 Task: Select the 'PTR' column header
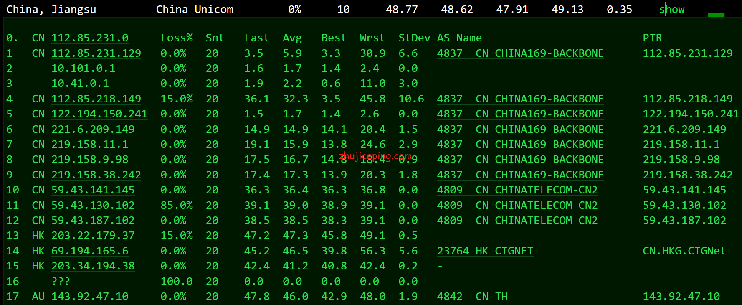[x=652, y=38]
